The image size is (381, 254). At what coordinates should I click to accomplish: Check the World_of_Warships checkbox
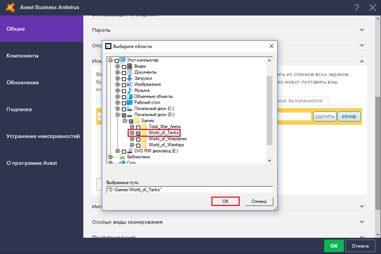(x=138, y=146)
